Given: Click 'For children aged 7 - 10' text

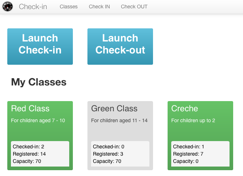Looking at the screenshot, I should pyautogui.click(x=38, y=120).
